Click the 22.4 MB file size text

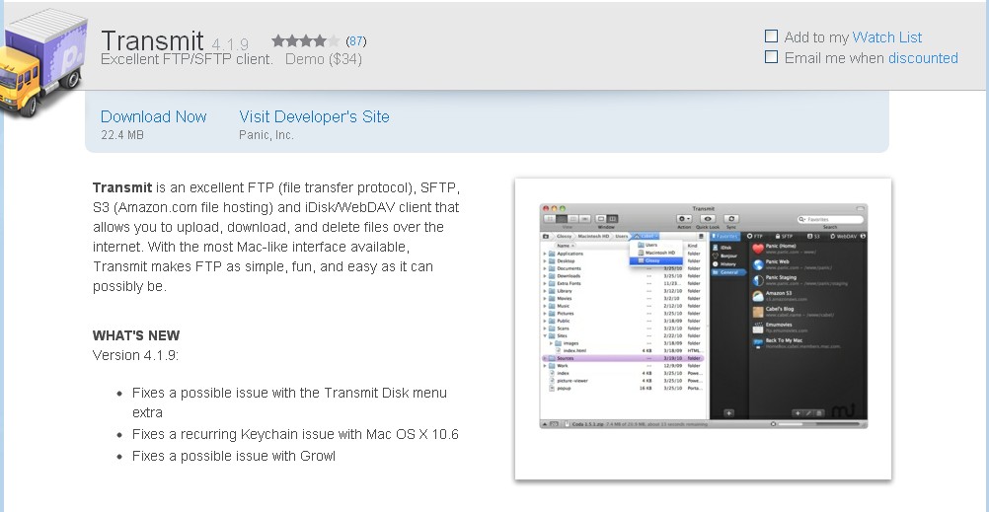click(x=122, y=135)
